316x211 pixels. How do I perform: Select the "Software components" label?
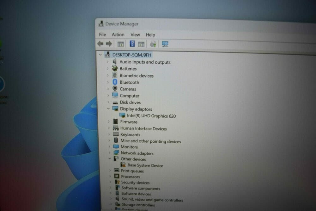[x=141, y=188]
